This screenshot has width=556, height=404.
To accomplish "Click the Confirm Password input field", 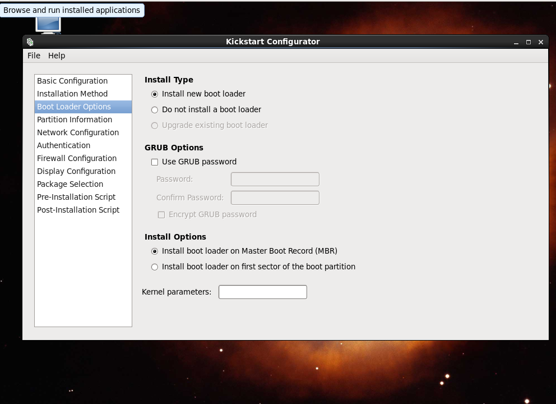I will click(275, 198).
